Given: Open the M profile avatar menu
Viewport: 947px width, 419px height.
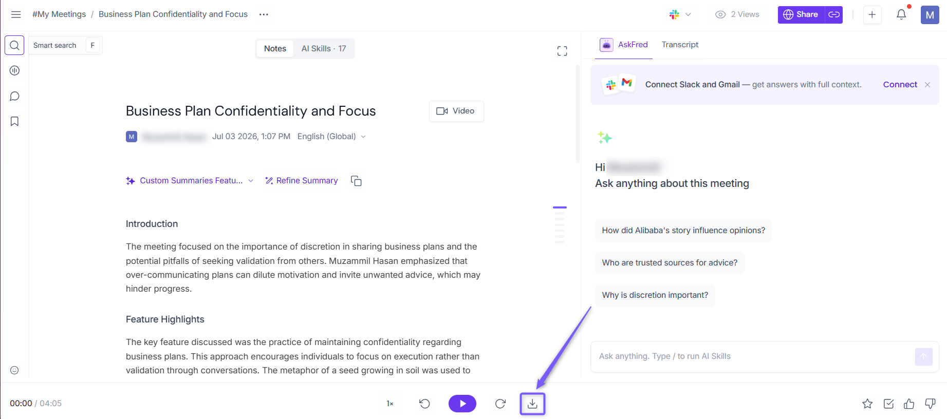Looking at the screenshot, I should pos(930,15).
